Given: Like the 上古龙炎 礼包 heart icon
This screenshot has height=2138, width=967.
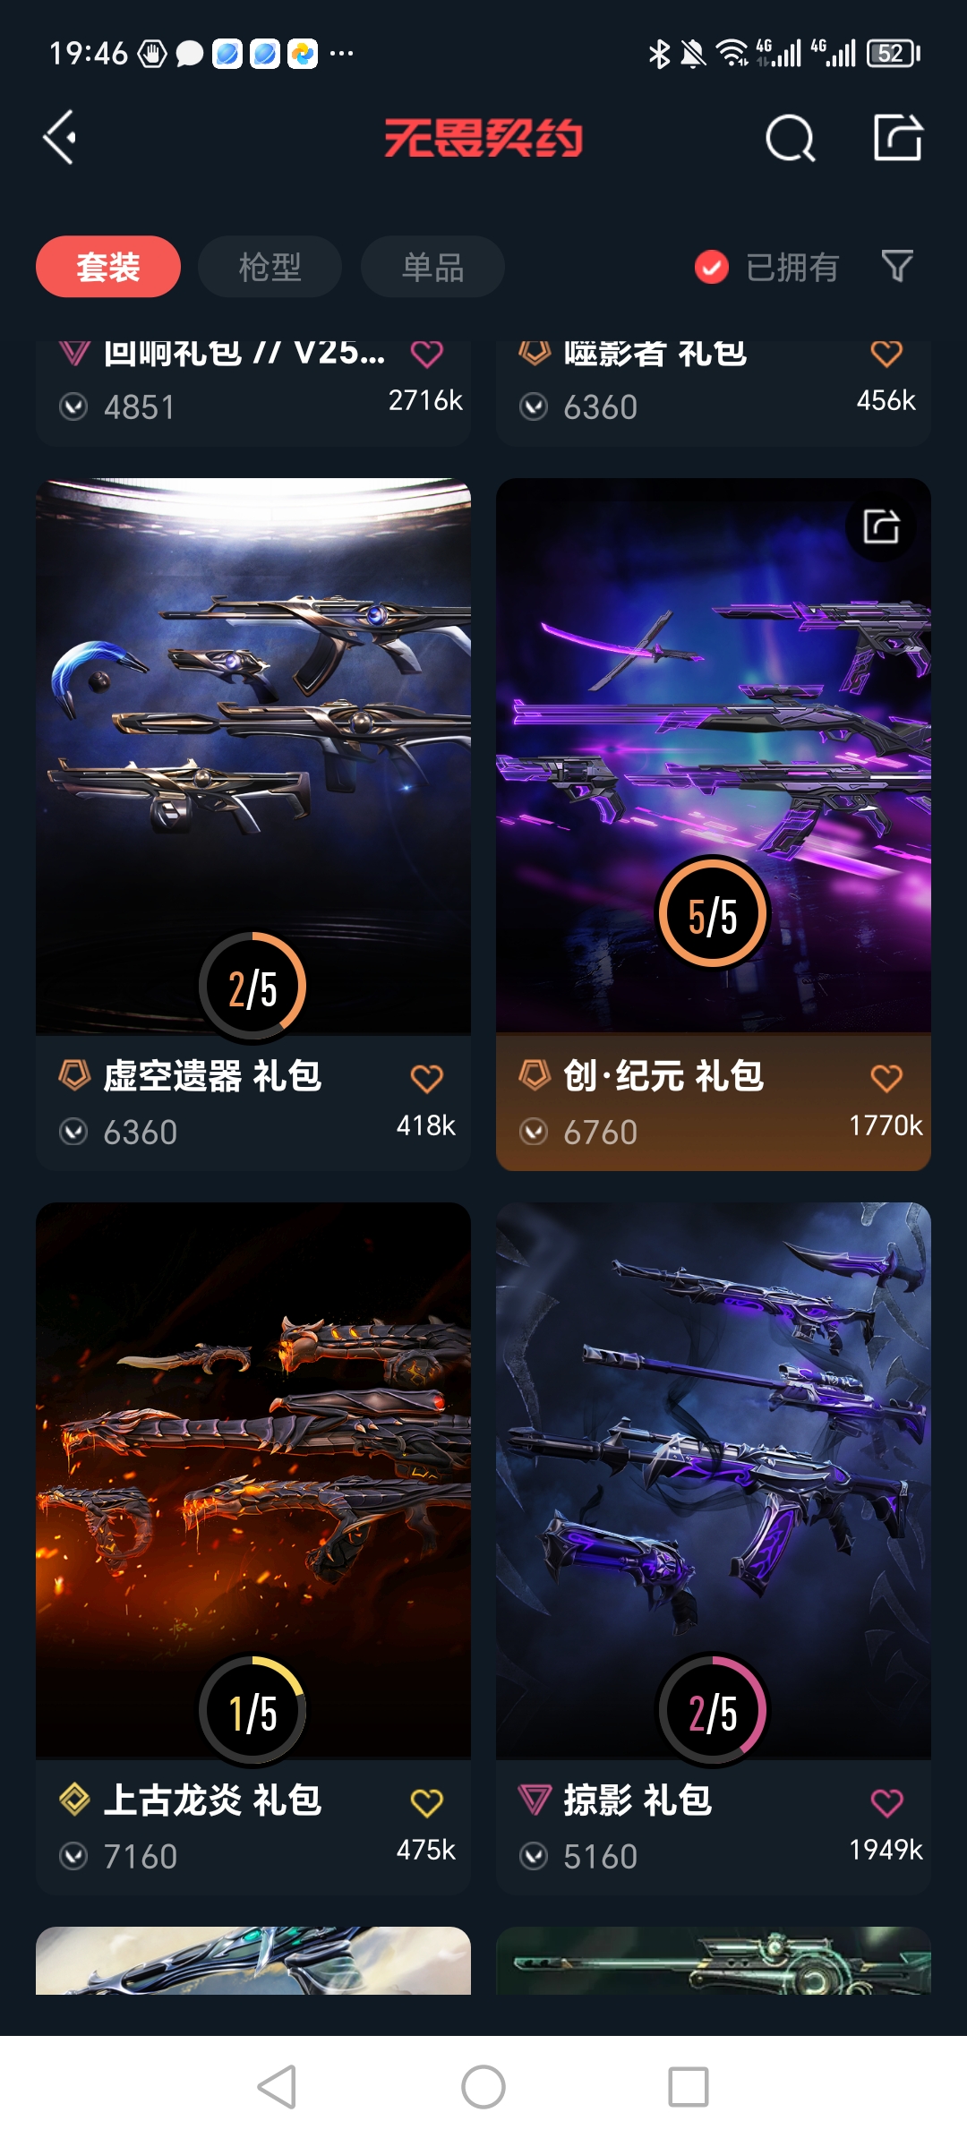Looking at the screenshot, I should (x=426, y=1802).
